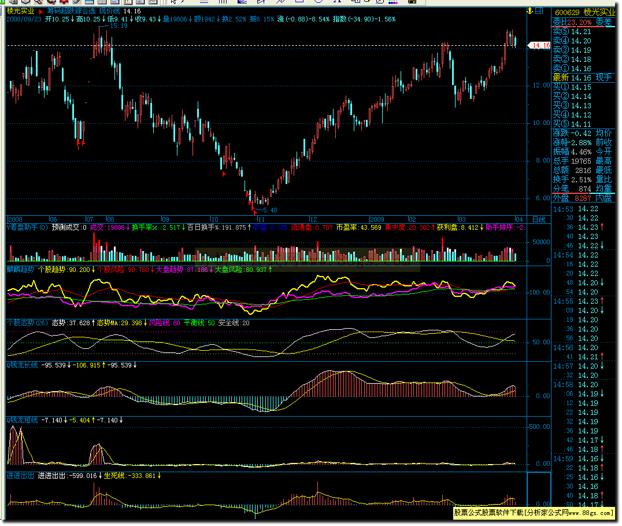Click the 分笔 874 row
Viewport: 622px width, 526px height.
(x=572, y=189)
